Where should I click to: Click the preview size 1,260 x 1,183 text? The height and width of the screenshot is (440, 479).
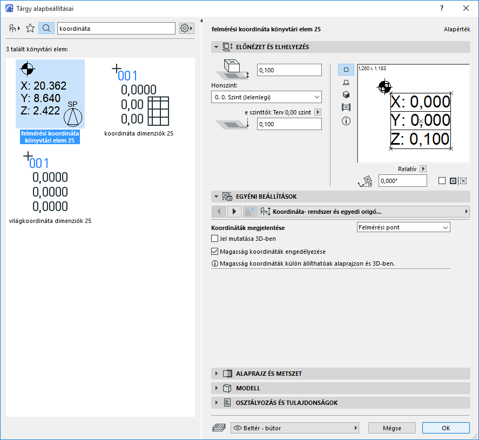click(x=372, y=69)
